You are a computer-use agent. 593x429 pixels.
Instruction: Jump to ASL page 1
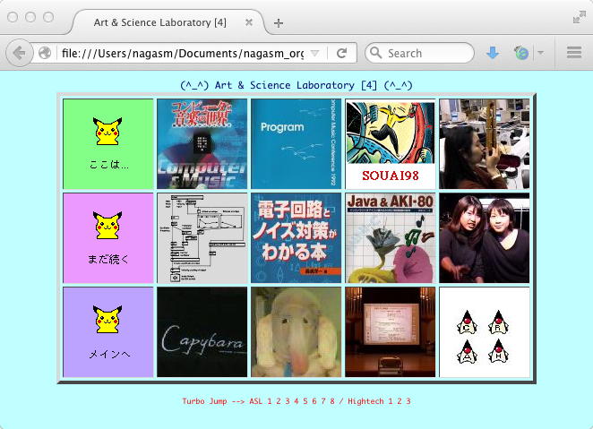pos(270,401)
